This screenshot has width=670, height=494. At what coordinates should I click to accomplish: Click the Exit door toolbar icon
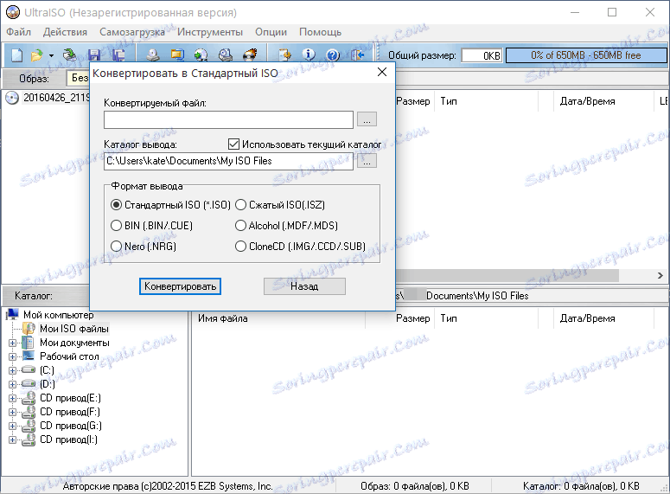tap(357, 55)
